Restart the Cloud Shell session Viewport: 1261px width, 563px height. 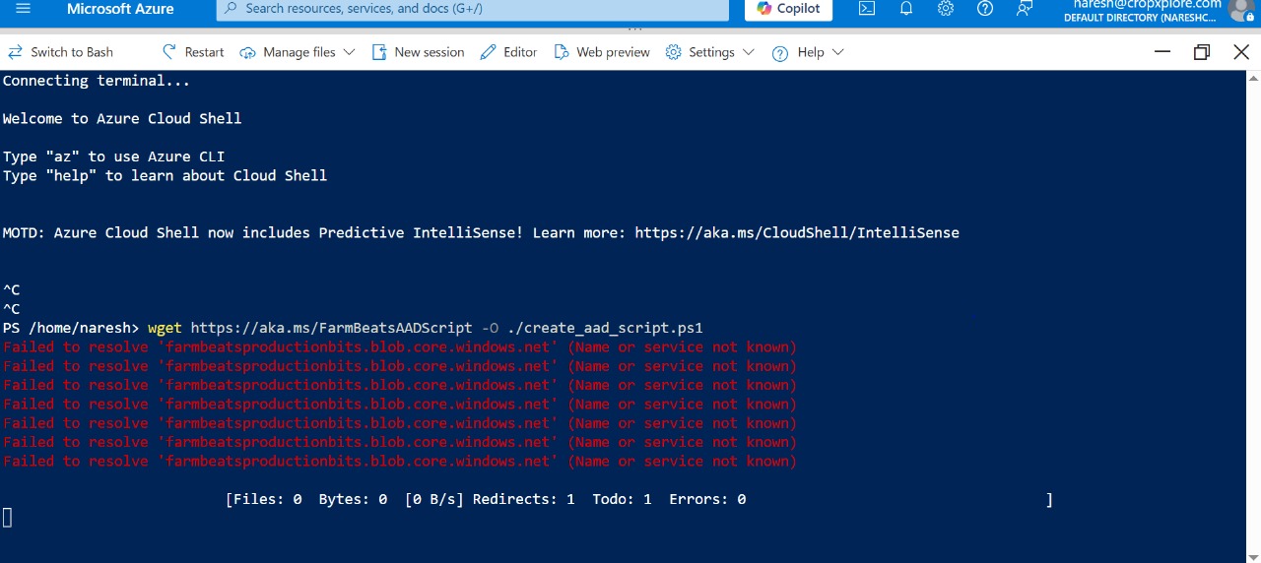point(193,52)
